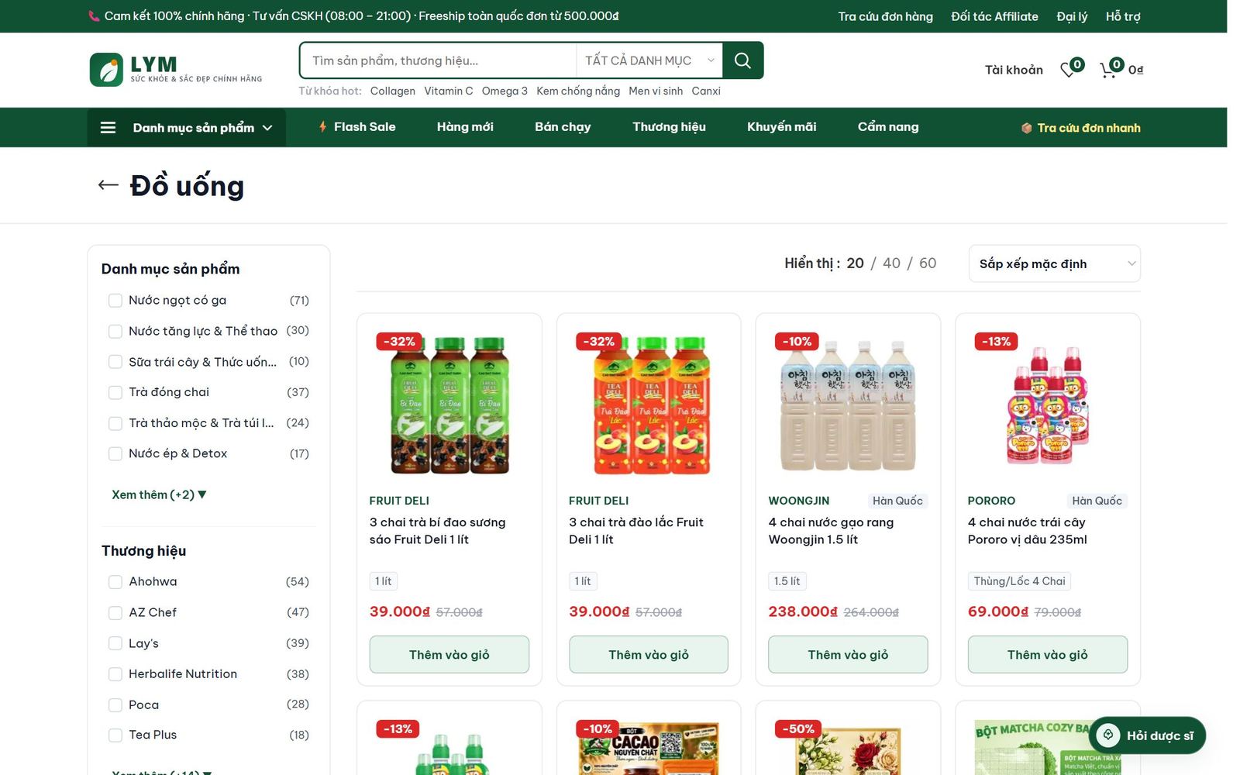Show 40 products per page
1240x775 pixels.
(x=891, y=263)
